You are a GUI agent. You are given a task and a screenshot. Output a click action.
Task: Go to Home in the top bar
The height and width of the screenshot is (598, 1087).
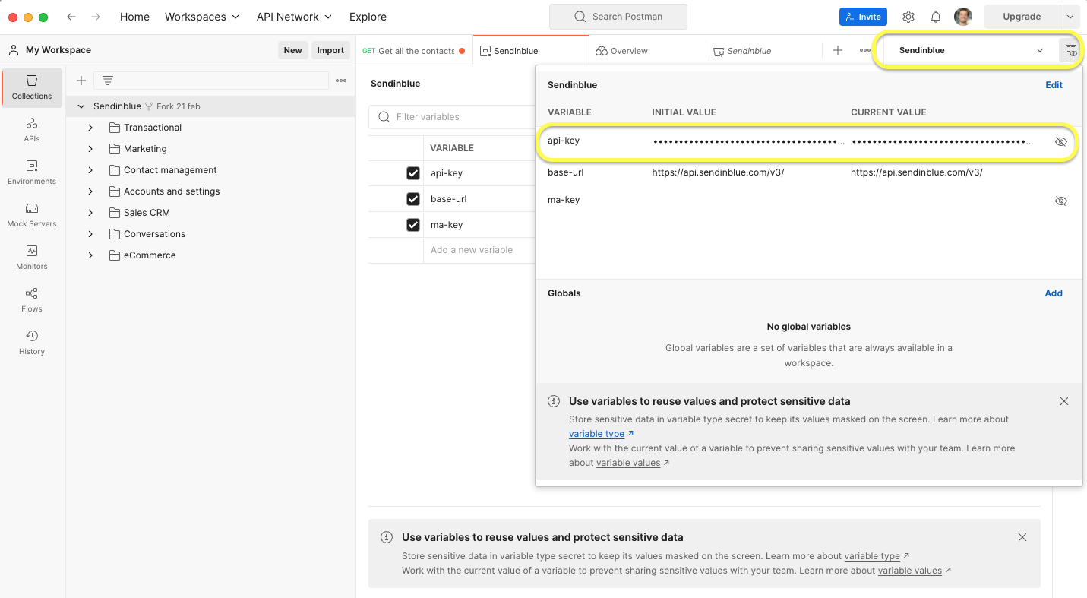pos(134,17)
